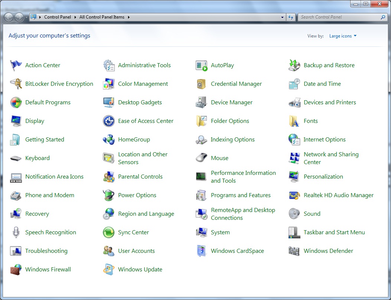391x300 pixels.
Task: Open the Device Manager icon
Action: click(x=201, y=102)
